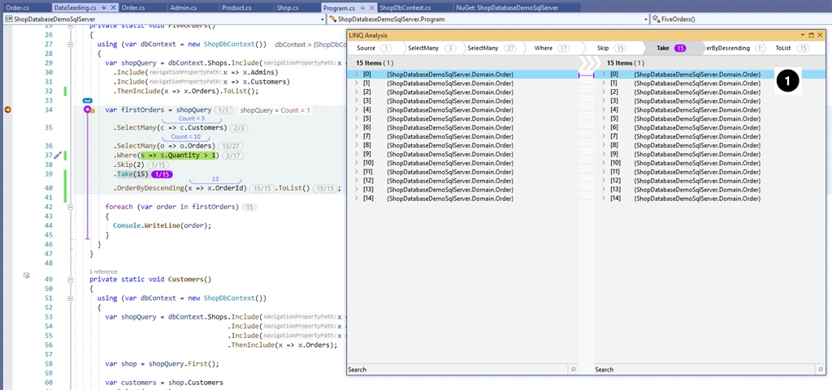Expand item [0] in left LINQ list

tap(356, 75)
